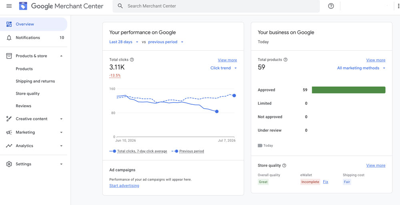The image size is (400, 205).
Task: Click the Overview dashboard icon
Action: [9, 24]
